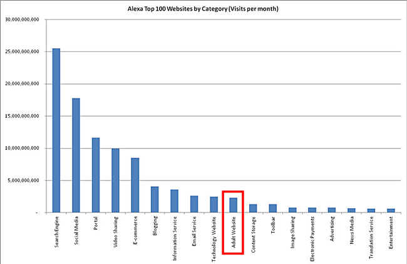
Task: Click the 'Search Engine' axis label
Action: (56, 232)
